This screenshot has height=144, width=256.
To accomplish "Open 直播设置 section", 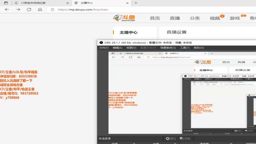I will coord(177,32).
